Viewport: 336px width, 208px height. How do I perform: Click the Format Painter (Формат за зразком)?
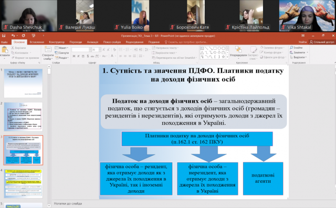(x=25, y=58)
